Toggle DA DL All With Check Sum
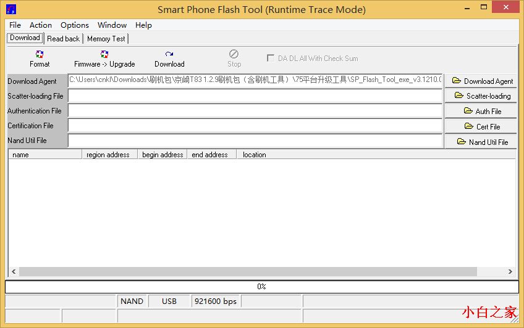The height and width of the screenshot is (328, 524). (271, 59)
